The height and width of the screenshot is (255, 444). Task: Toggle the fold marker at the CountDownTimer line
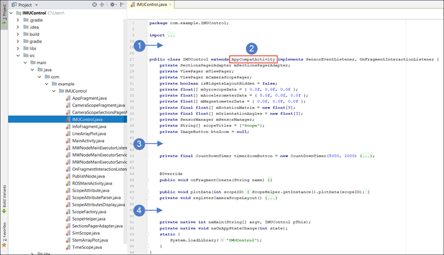tap(147, 156)
